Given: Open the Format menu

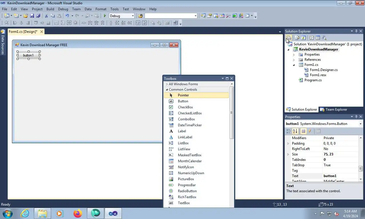Looking at the screenshot, I should click(x=101, y=9).
